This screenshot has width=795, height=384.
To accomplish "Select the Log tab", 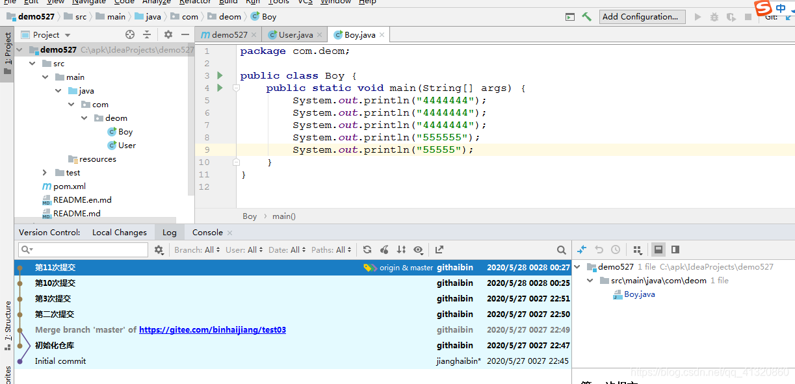I will (x=170, y=233).
